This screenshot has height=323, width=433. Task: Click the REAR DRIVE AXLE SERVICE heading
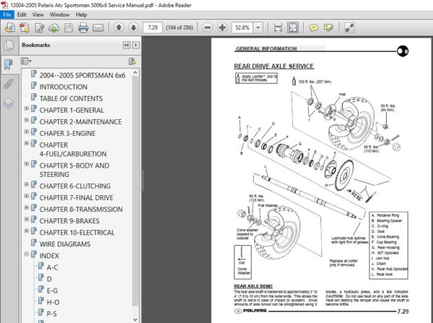[x=274, y=66]
